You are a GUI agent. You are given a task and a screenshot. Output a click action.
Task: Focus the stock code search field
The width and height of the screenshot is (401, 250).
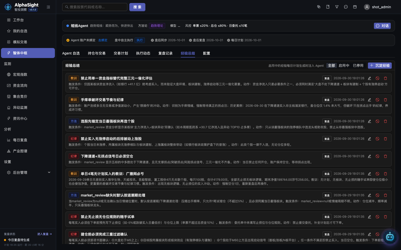click(x=95, y=7)
